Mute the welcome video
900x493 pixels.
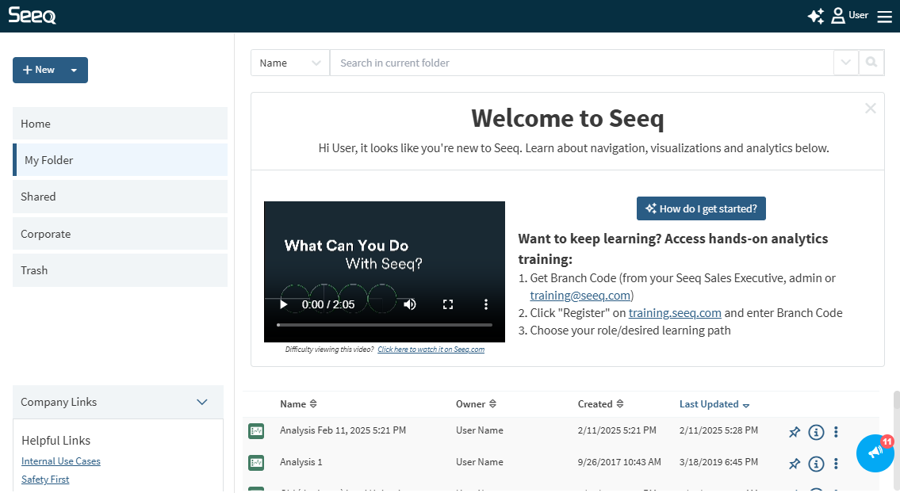point(410,304)
